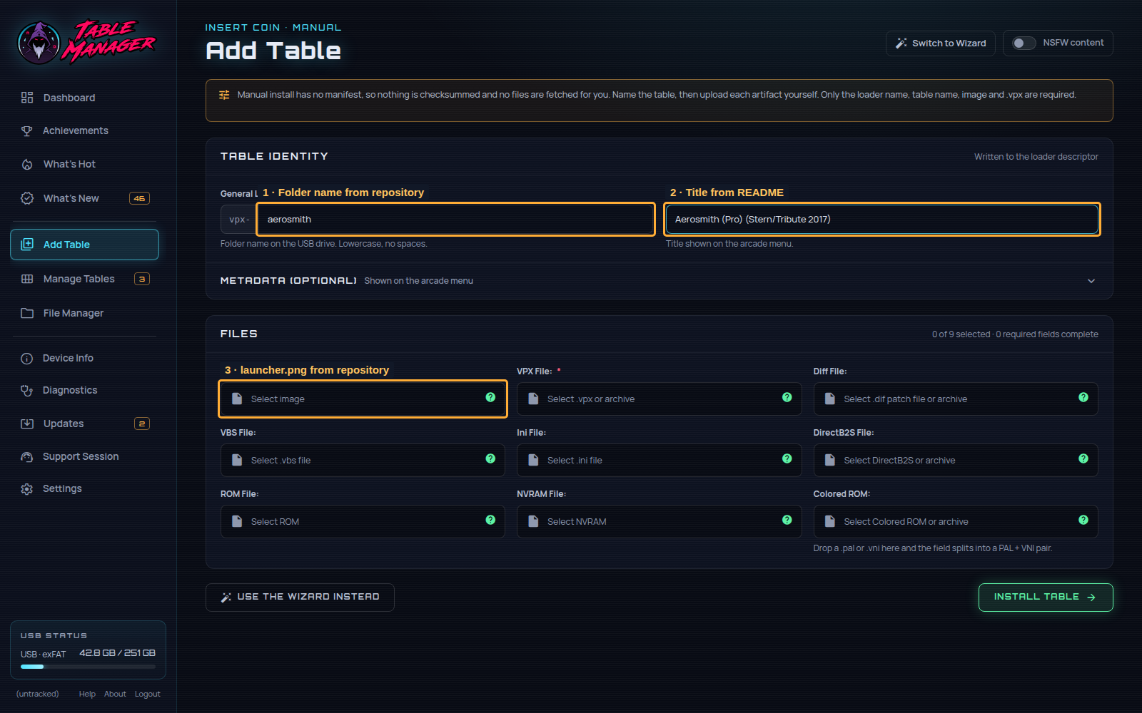
Task: Open Settings
Action: [x=84, y=488]
